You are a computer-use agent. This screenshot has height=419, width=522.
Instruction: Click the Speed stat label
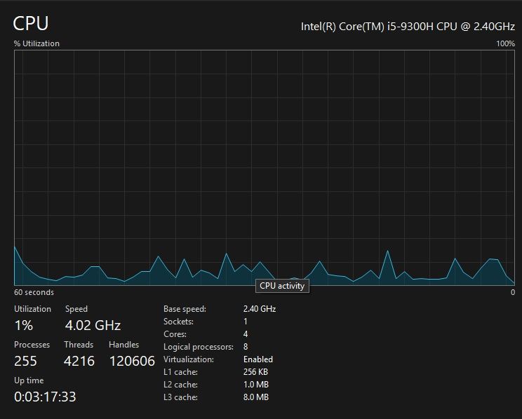click(76, 309)
